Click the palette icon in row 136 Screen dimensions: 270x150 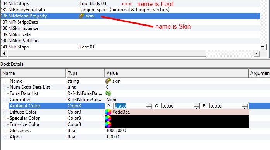pyautogui.click(x=81, y=16)
